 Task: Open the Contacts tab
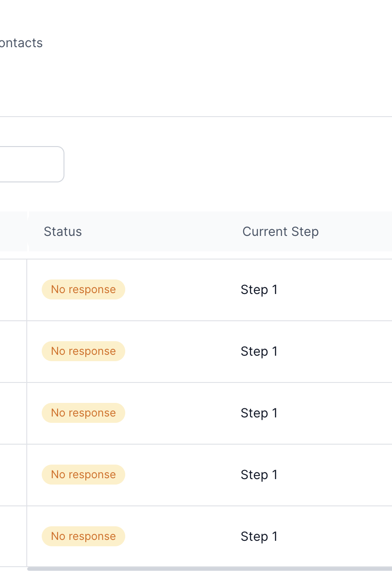(x=20, y=43)
